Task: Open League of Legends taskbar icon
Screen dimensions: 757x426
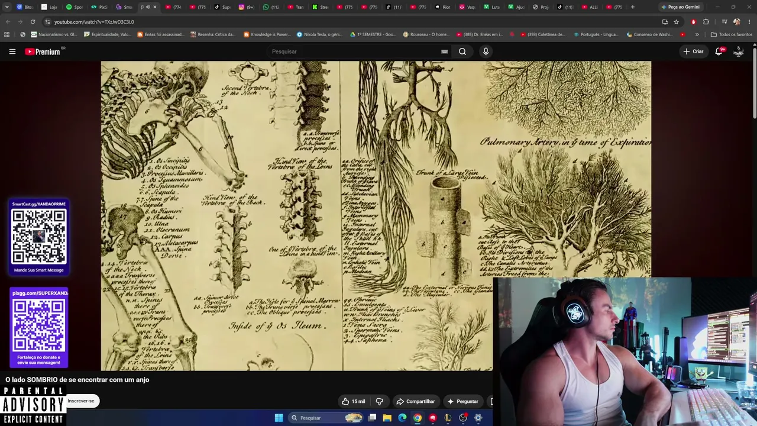Action: (448, 418)
